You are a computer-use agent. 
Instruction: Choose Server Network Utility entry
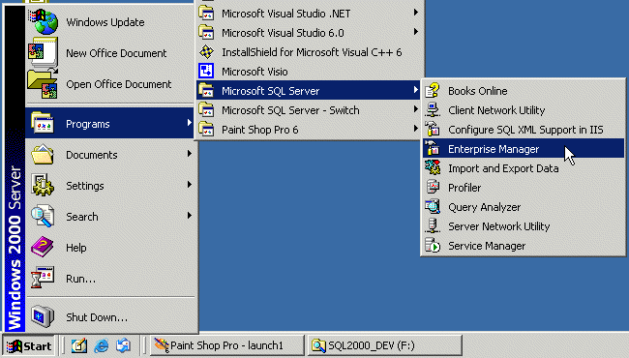tap(524, 226)
